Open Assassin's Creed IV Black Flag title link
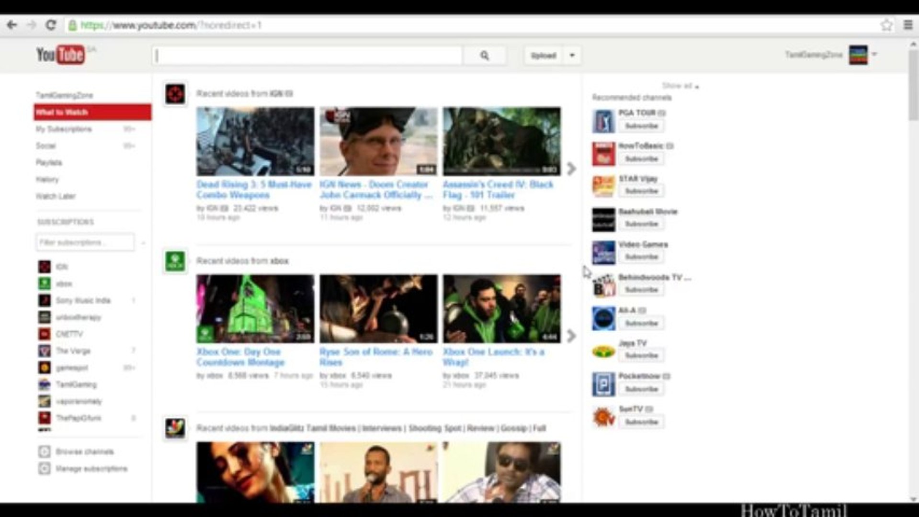Viewport: 919px width, 517px height. tap(498, 190)
